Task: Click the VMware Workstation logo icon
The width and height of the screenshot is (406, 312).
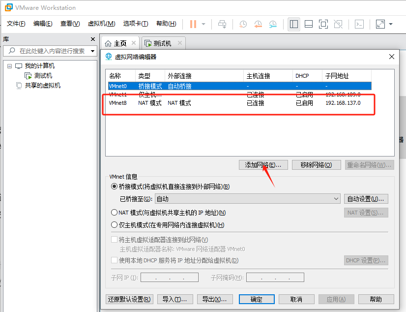Action: coord(8,7)
